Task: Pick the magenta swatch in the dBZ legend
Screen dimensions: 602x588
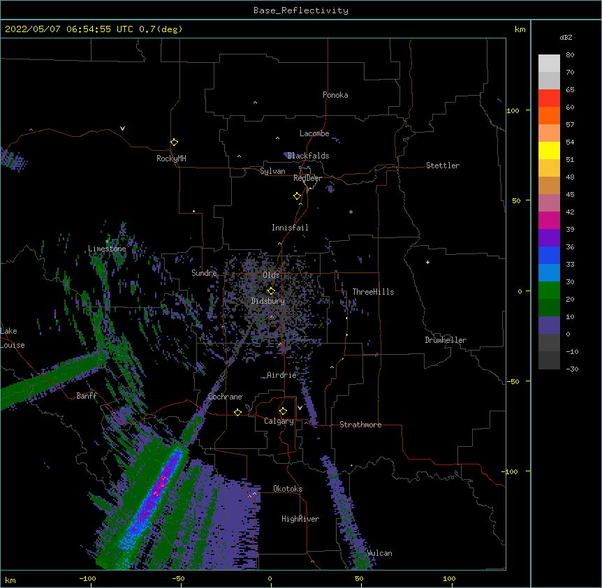Action: tap(549, 220)
